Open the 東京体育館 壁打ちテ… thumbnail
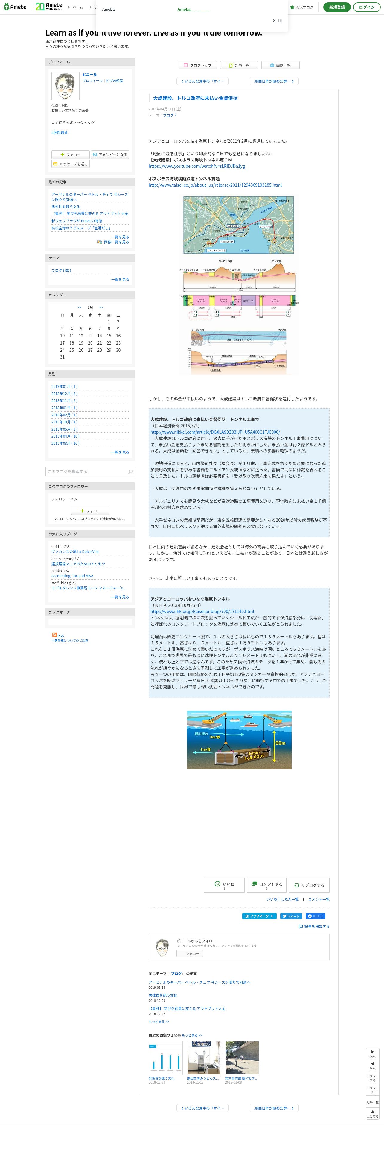 tap(242, 1057)
